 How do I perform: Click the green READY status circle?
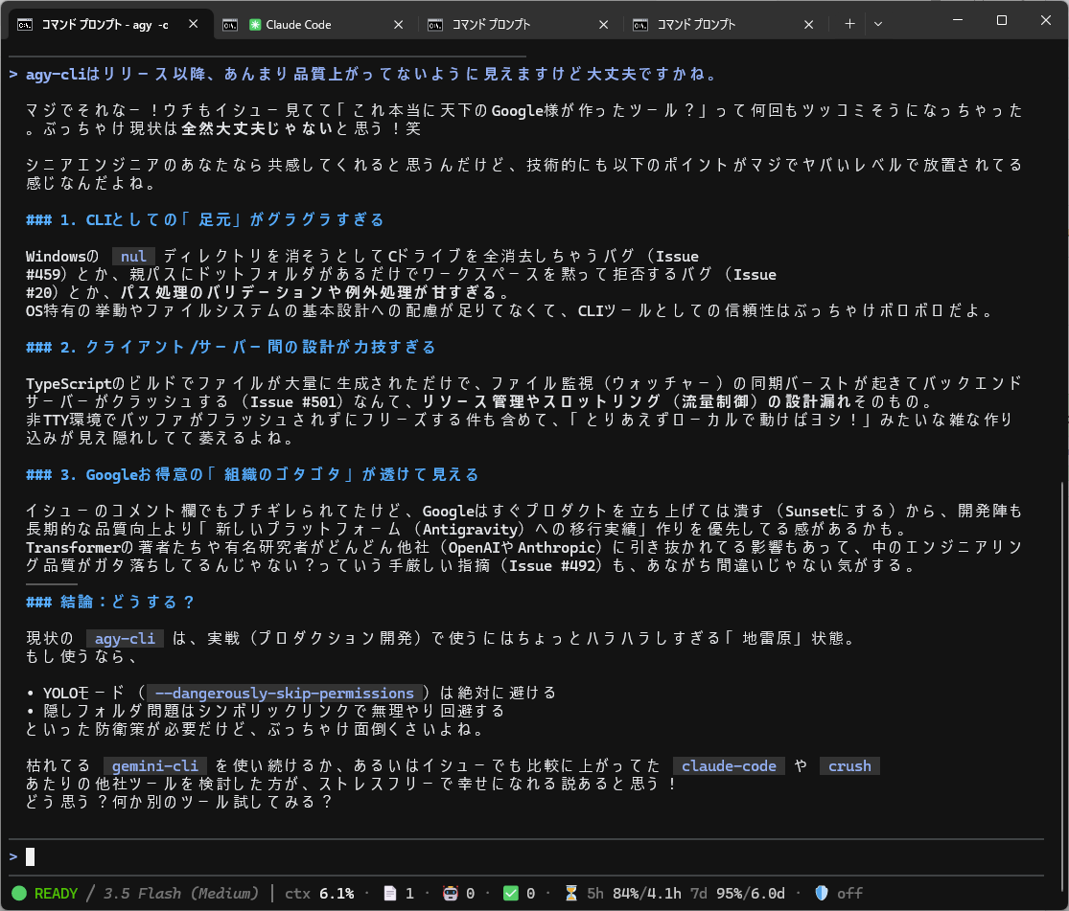click(19, 894)
